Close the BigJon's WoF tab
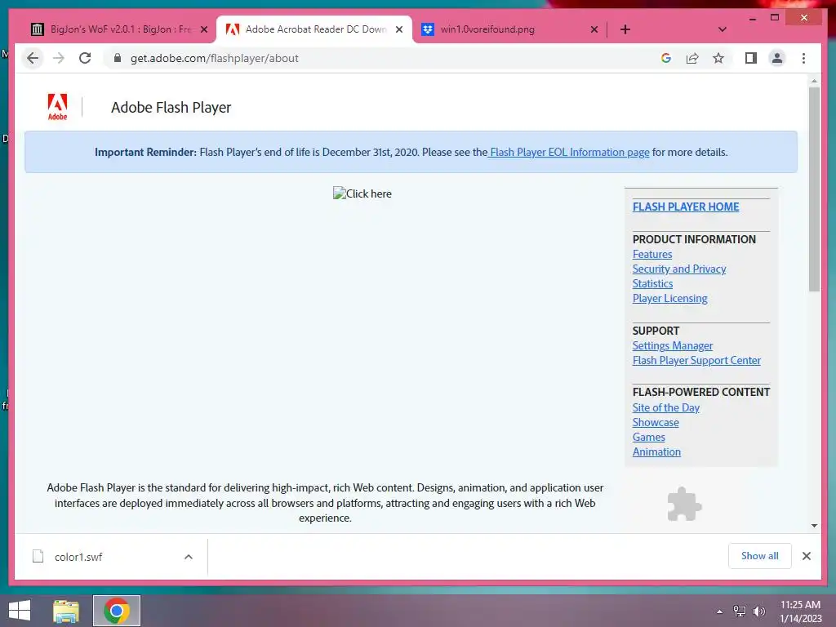This screenshot has width=836, height=627. pos(204,29)
